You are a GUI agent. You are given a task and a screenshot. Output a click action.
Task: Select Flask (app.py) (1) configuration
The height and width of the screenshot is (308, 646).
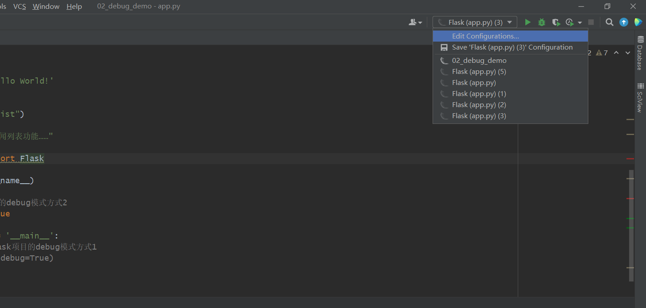(x=510, y=94)
